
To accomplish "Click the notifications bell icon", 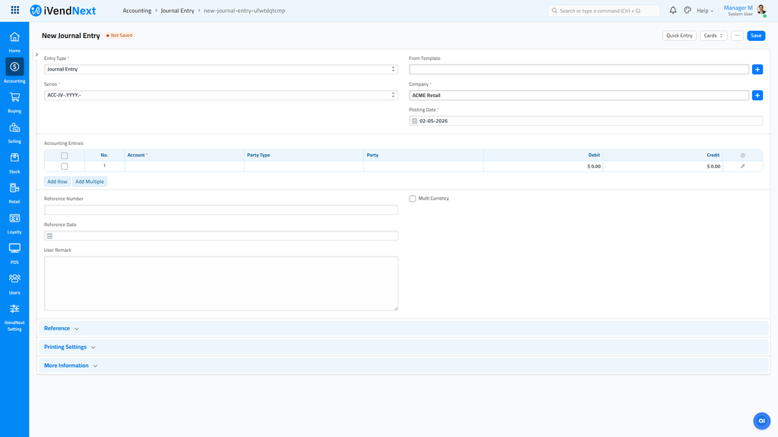I will click(x=672, y=11).
